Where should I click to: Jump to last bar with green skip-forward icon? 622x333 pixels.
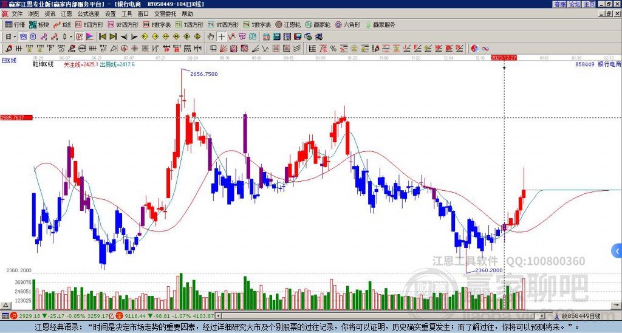pyautogui.click(x=113, y=37)
